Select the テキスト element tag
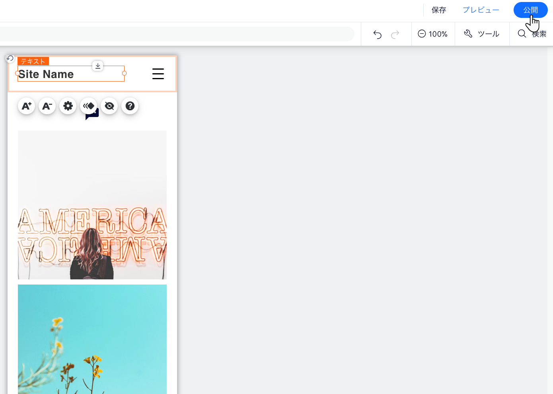 [x=33, y=61]
